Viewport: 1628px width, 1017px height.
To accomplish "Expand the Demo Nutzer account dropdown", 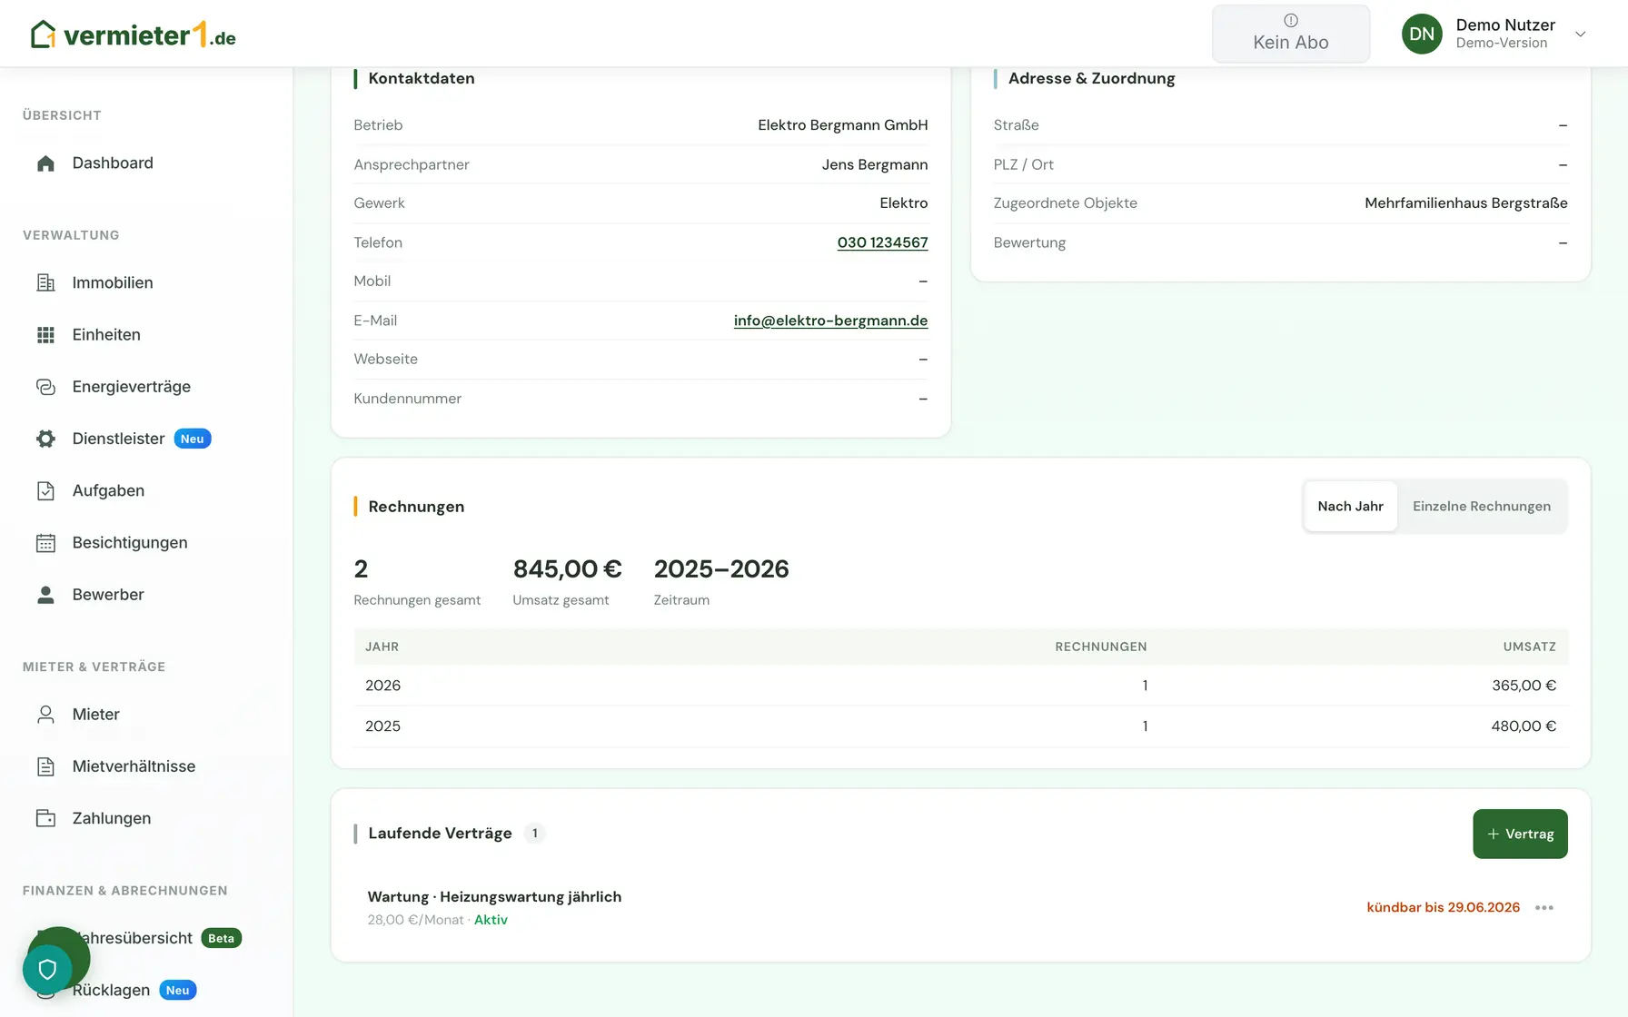I will pyautogui.click(x=1580, y=34).
